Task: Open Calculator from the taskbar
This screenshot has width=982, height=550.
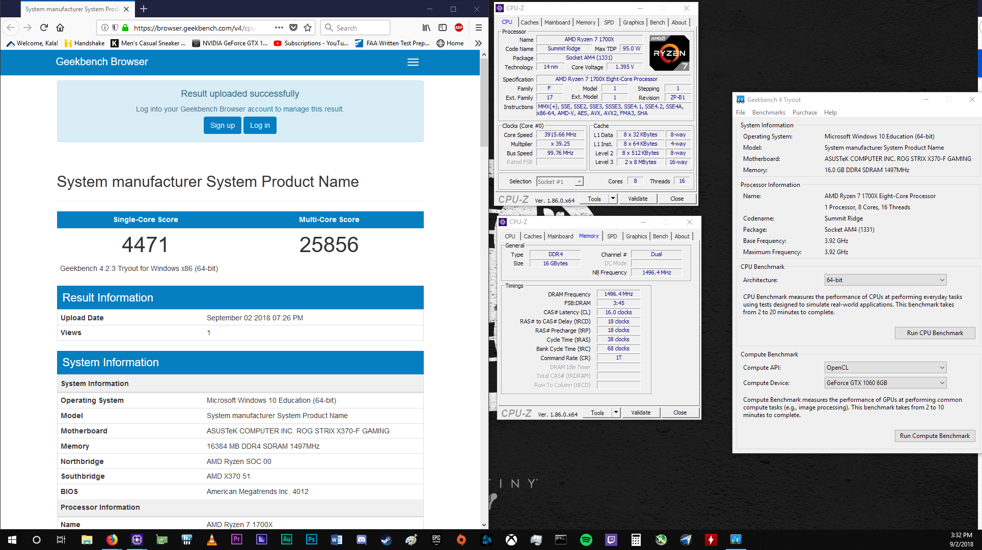Action: [x=636, y=540]
